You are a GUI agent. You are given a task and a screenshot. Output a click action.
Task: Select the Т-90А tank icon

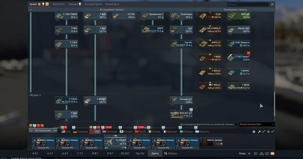click(x=59, y=30)
